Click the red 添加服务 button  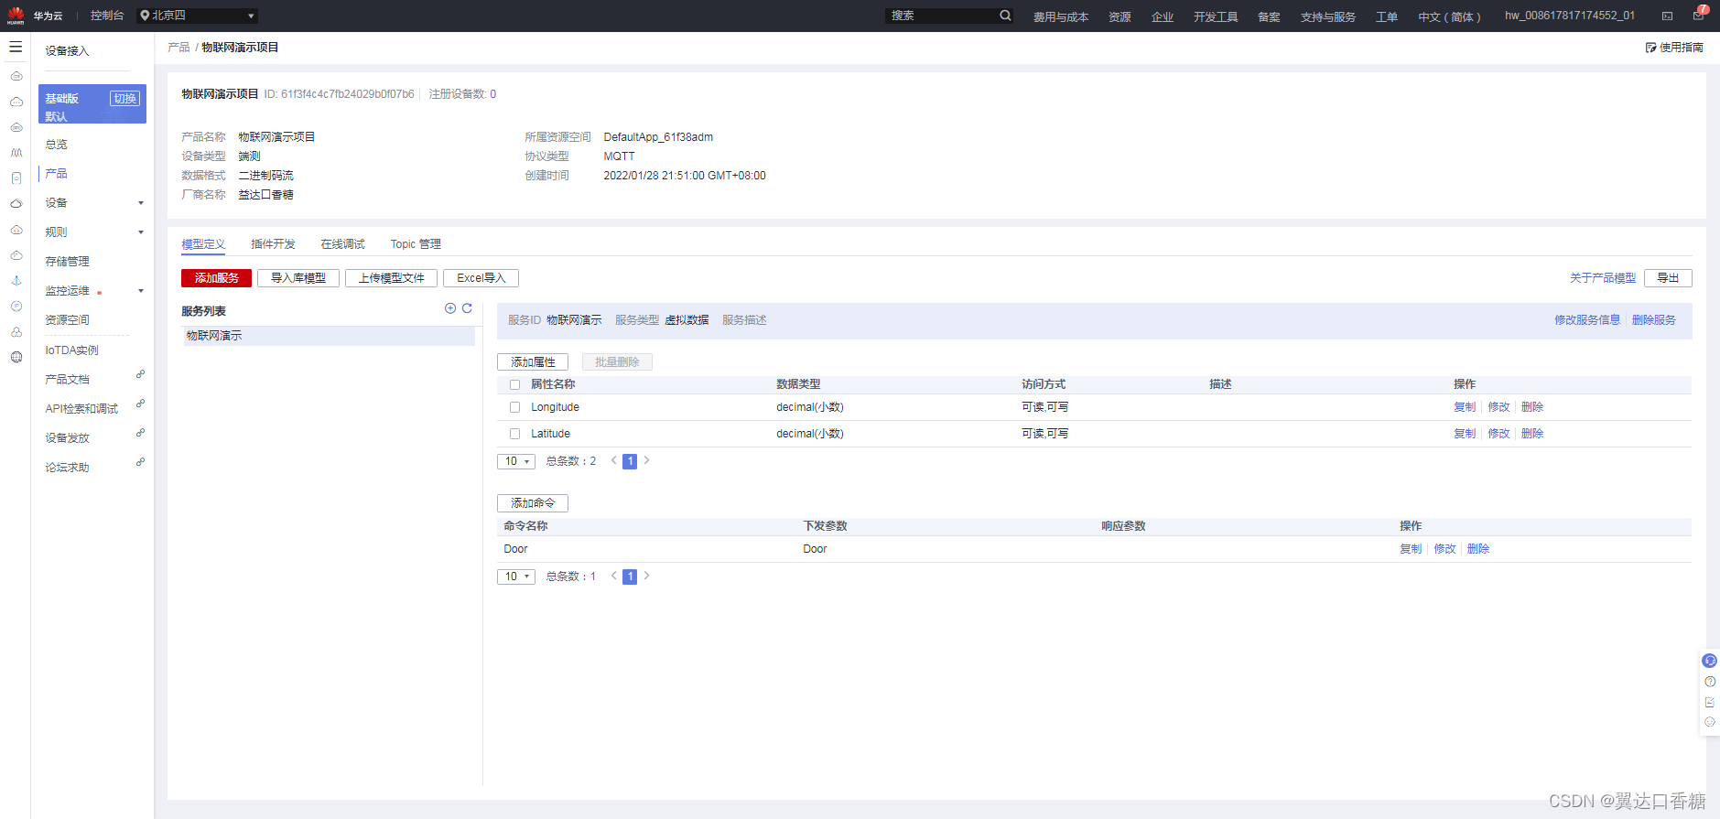point(216,278)
